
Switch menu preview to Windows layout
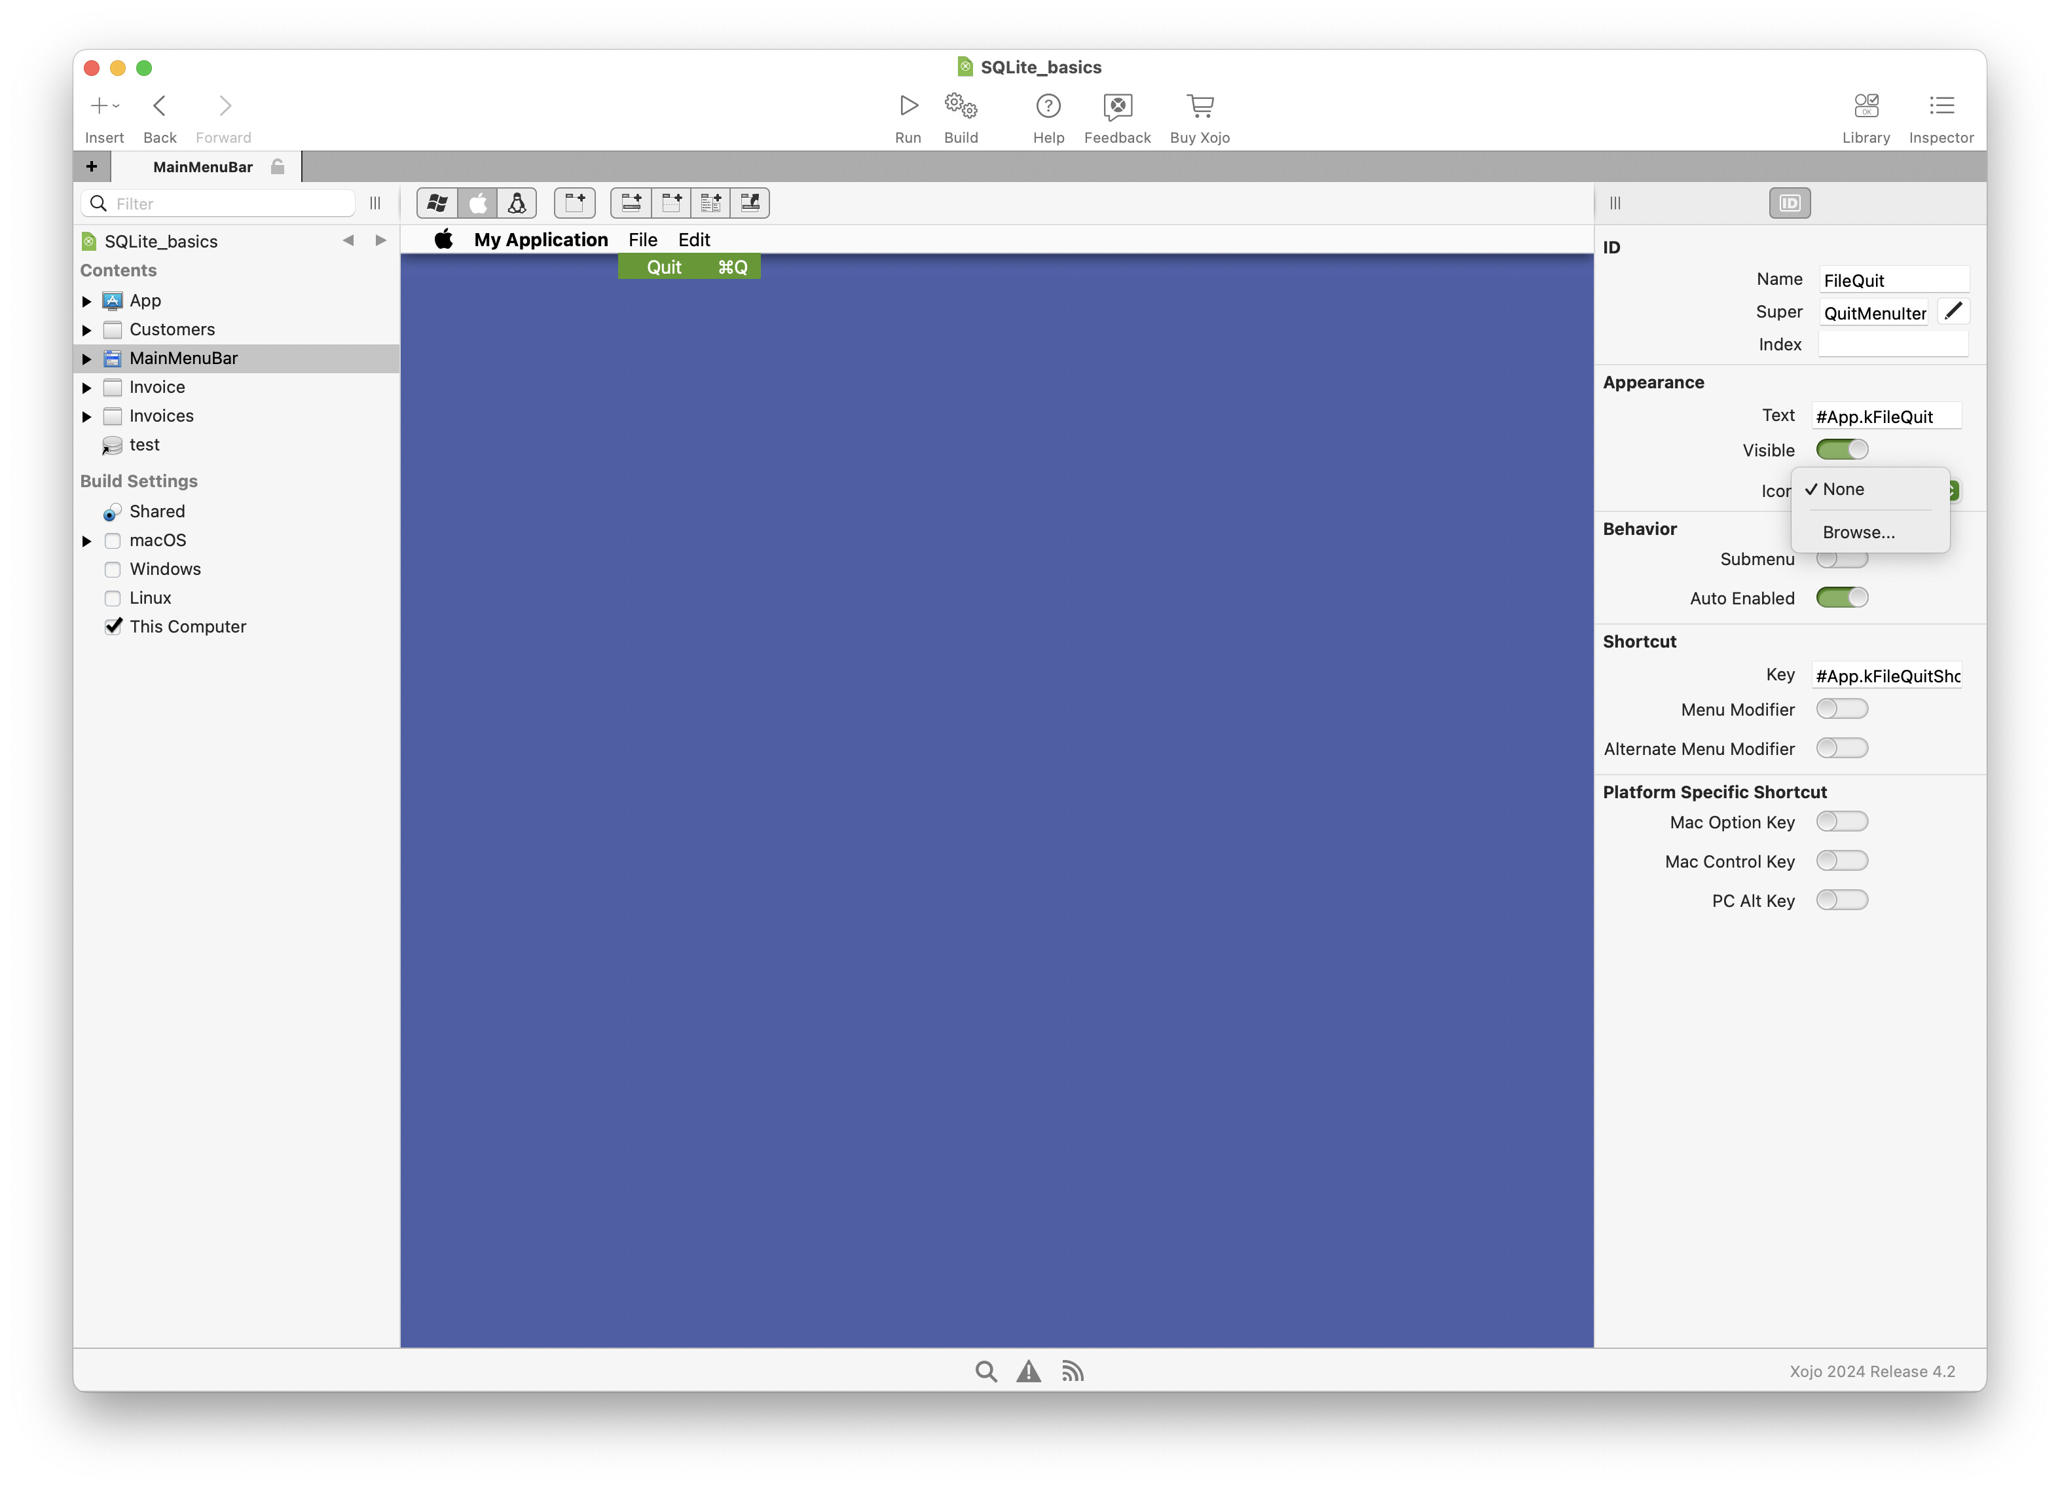point(437,202)
